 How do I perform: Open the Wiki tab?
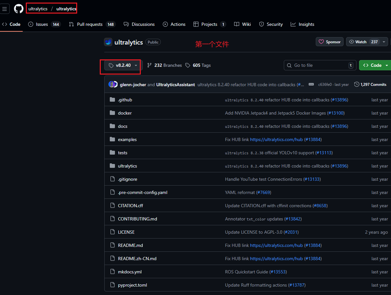pos(242,24)
